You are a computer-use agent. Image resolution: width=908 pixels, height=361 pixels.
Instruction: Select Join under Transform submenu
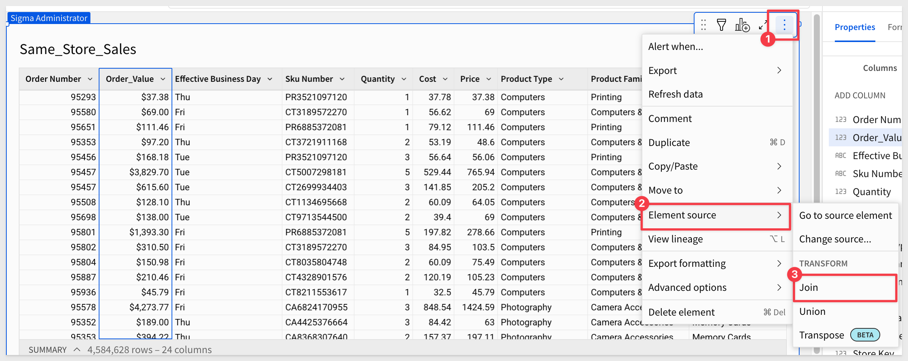pyautogui.click(x=809, y=288)
